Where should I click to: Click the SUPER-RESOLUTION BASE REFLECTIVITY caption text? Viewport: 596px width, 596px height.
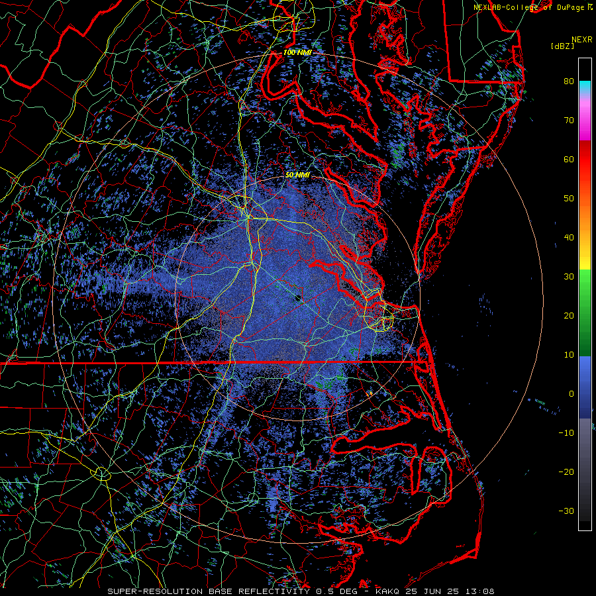click(x=209, y=591)
